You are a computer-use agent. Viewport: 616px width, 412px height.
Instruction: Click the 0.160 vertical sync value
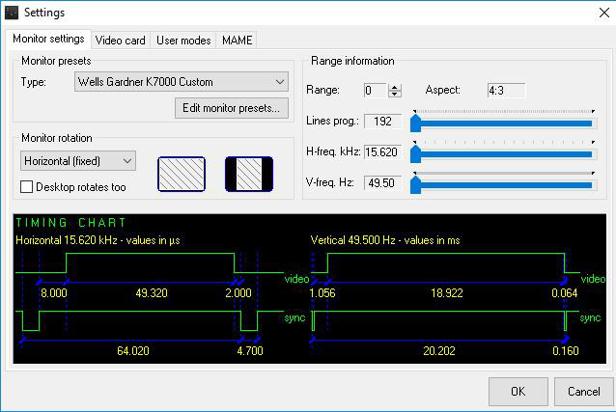(566, 350)
